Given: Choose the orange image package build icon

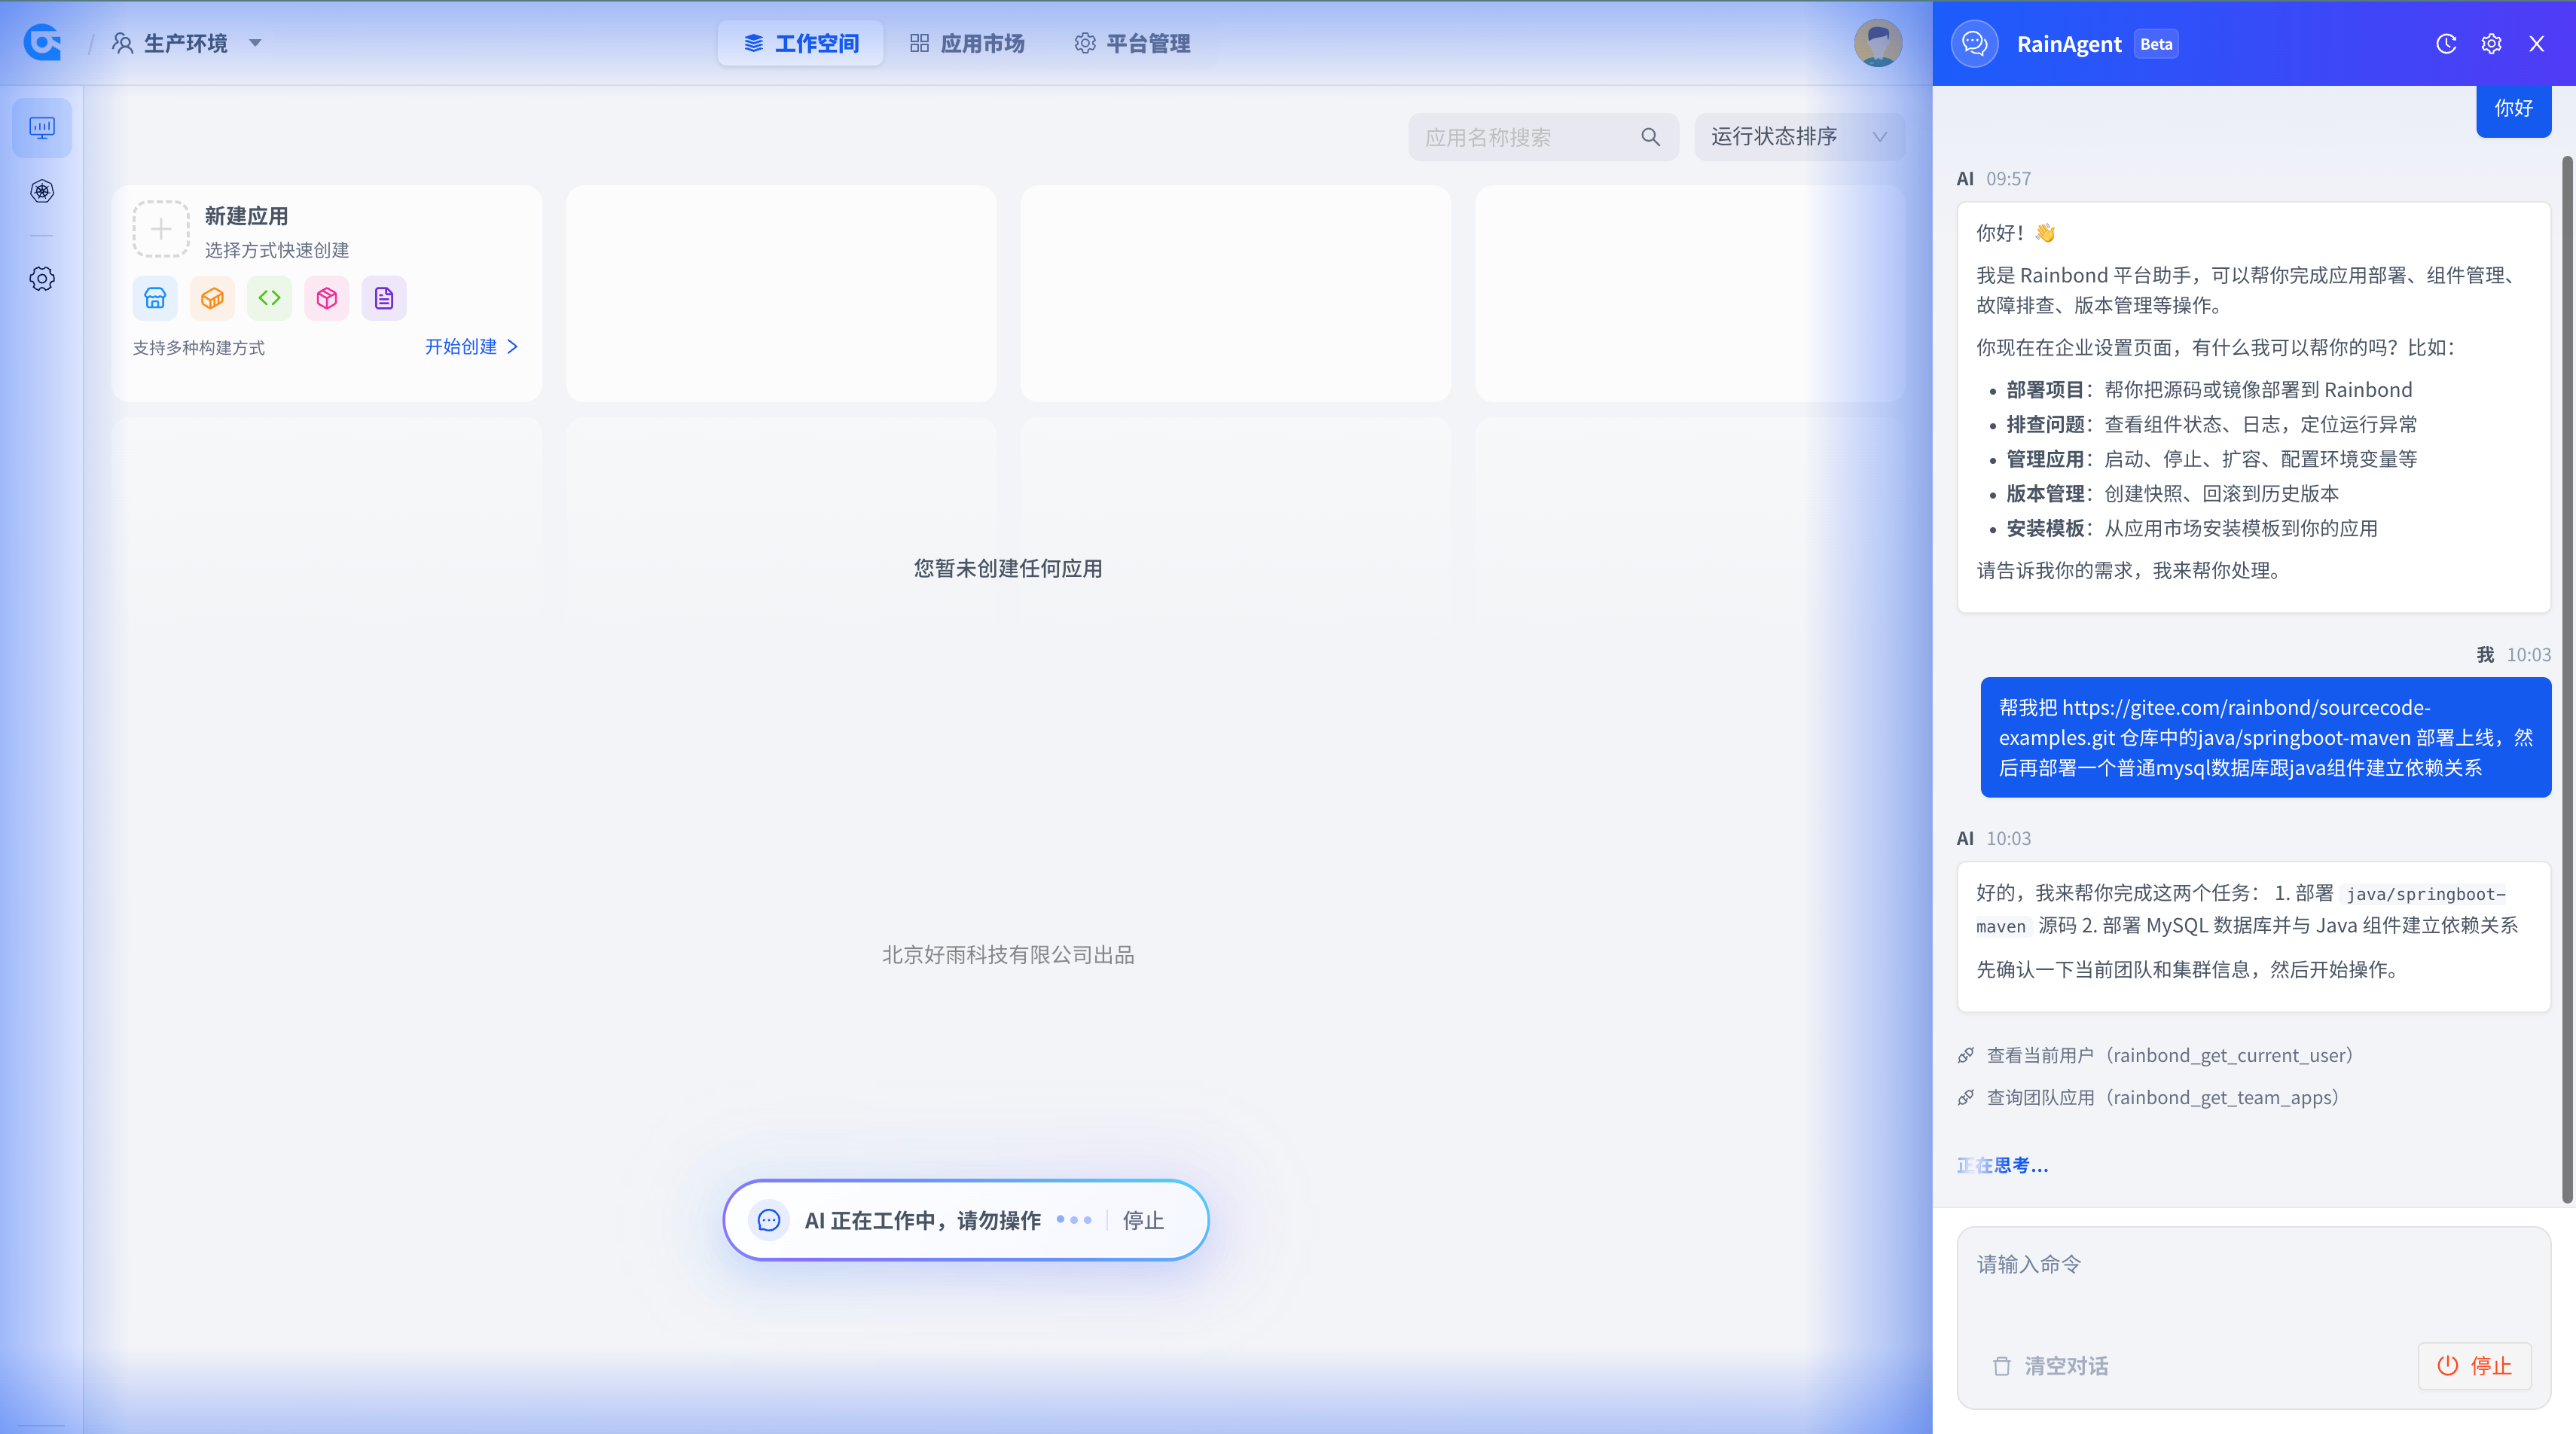Looking at the screenshot, I should (212, 298).
